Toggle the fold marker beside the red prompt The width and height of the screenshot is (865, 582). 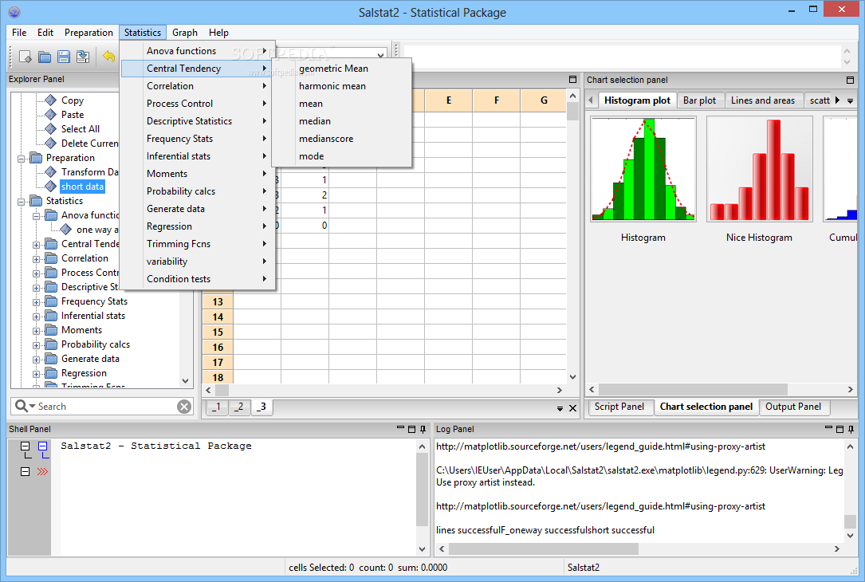click(x=25, y=471)
